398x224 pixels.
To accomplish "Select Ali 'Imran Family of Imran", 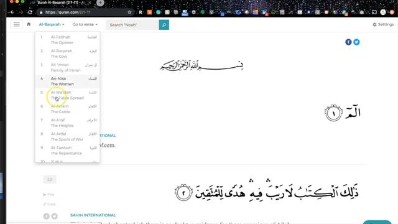I will (67, 68).
